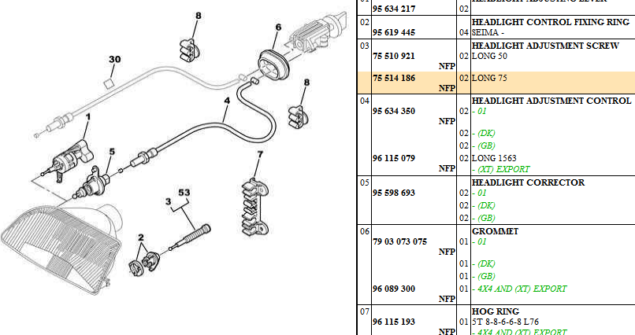Select the HEADLIGHT ADJUSTMENT CONTROL heading
The image size is (635, 335).
pos(551,101)
